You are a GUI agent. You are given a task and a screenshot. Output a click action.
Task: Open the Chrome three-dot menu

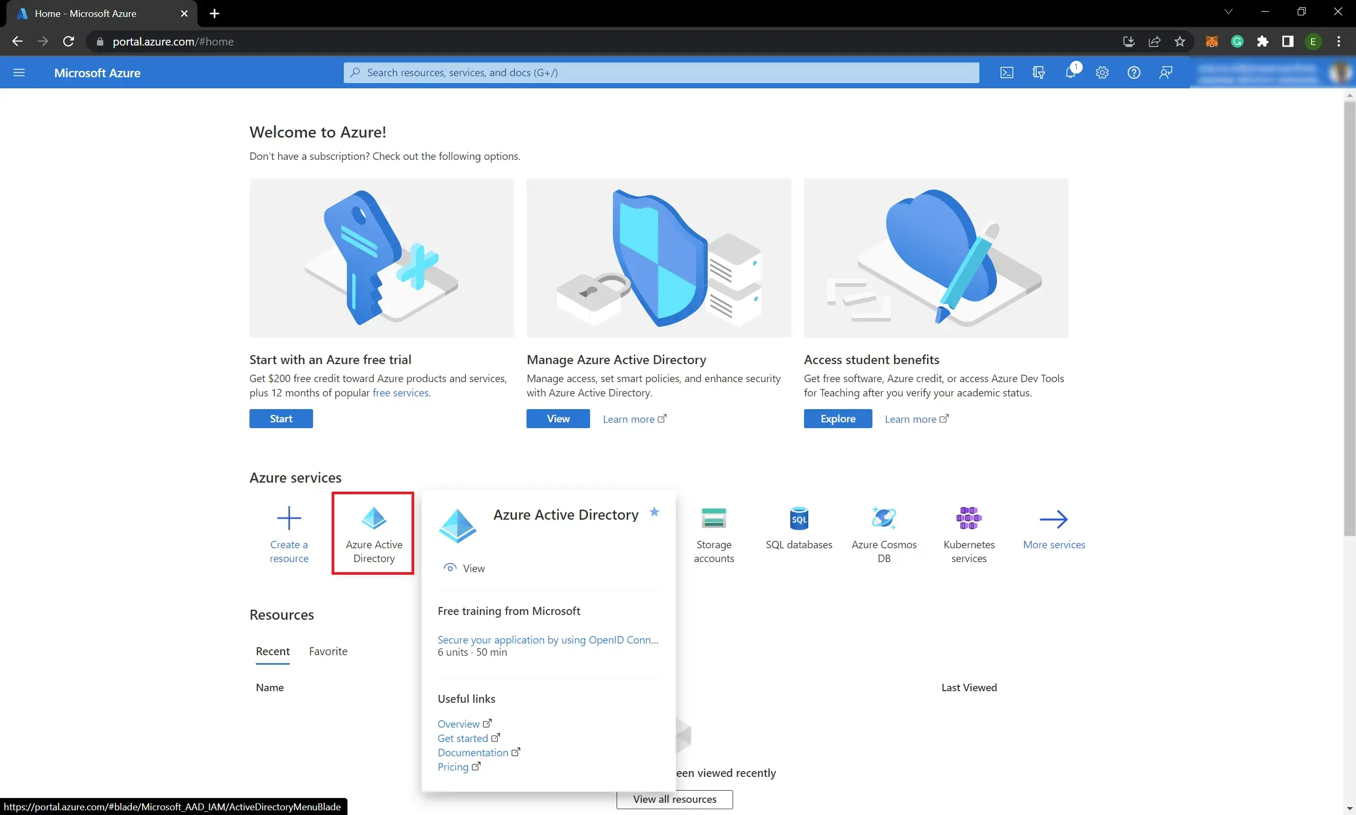click(x=1339, y=41)
